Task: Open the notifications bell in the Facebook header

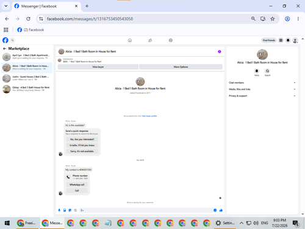Action: 288,40
